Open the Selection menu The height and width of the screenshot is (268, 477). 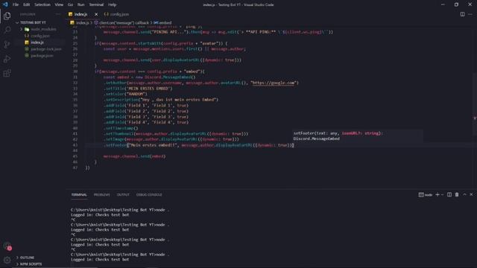pos(42,4)
